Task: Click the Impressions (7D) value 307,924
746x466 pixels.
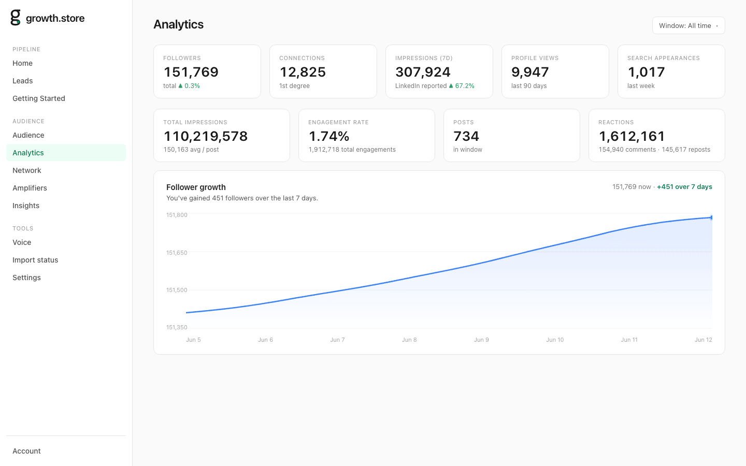Action: tap(423, 72)
